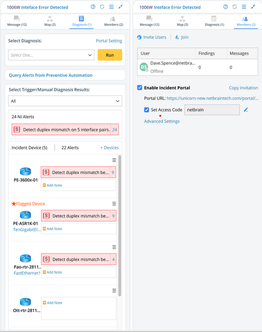Open Members (2) tab in left panel

tap(113, 21)
